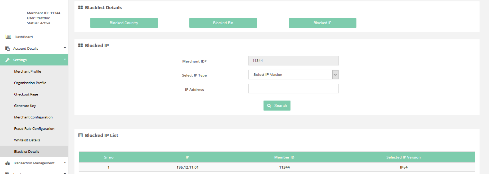489x174 pixels.
Task: Click the grid icon beside Blocked IP heading
Action: click(80, 46)
